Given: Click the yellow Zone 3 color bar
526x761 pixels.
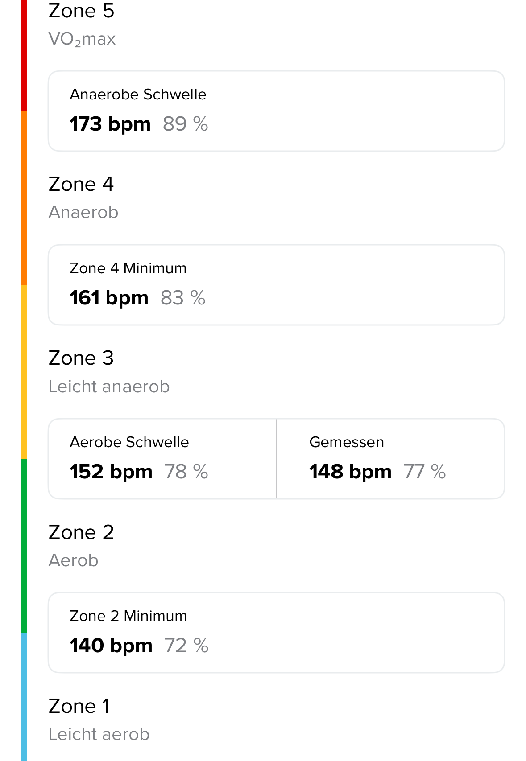Looking at the screenshot, I should pyautogui.click(x=24, y=372).
